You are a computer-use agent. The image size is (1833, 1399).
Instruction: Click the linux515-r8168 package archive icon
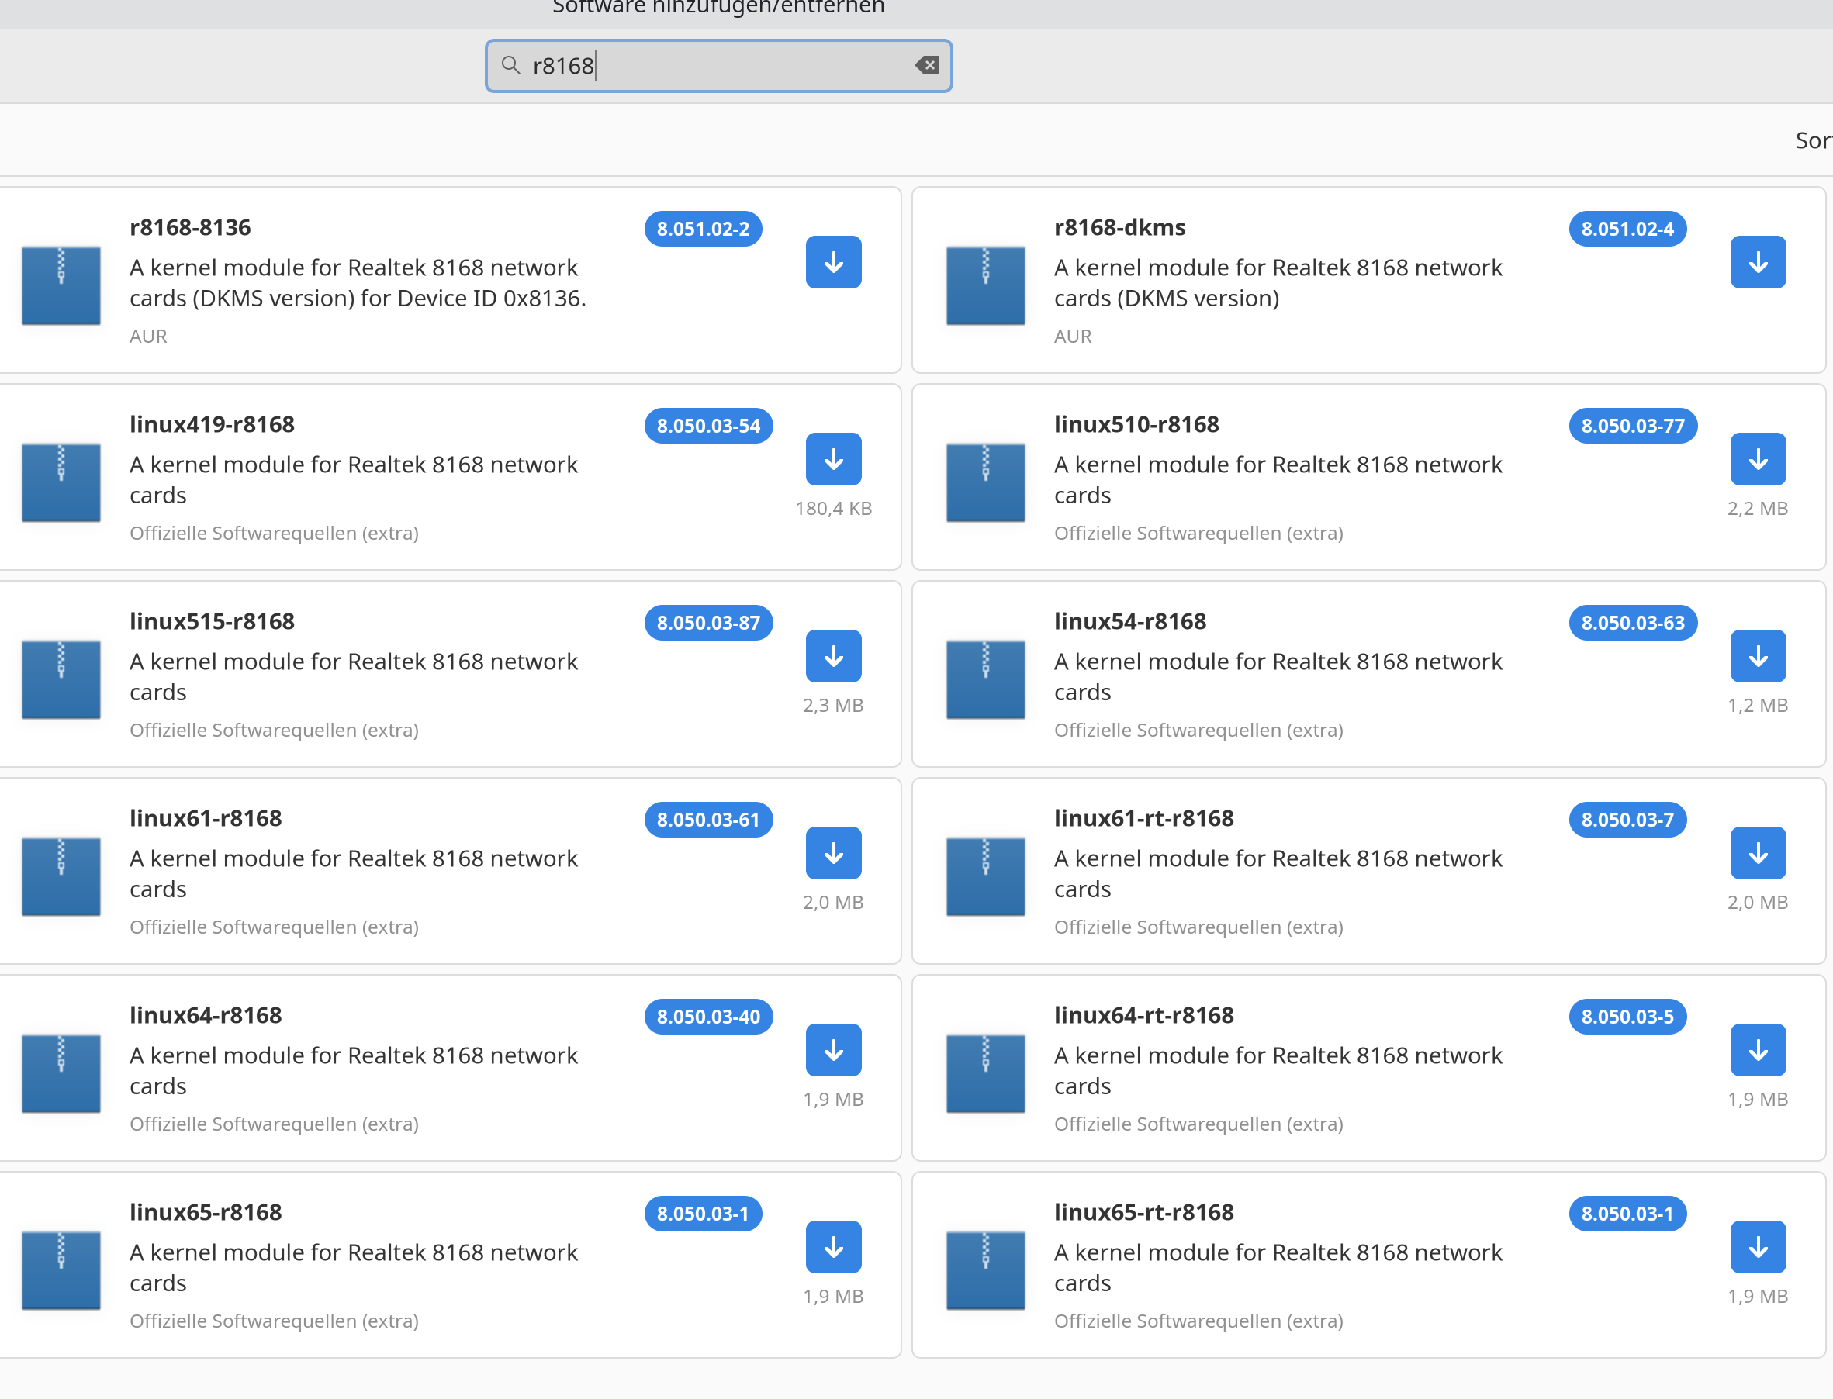coord(61,679)
